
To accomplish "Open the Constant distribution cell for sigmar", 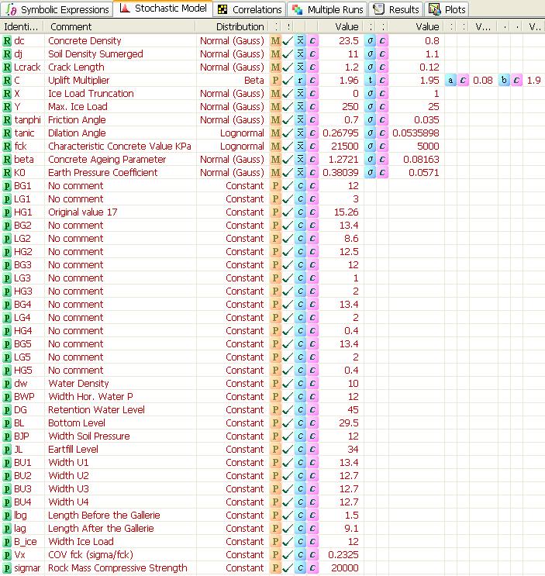I will click(232, 568).
